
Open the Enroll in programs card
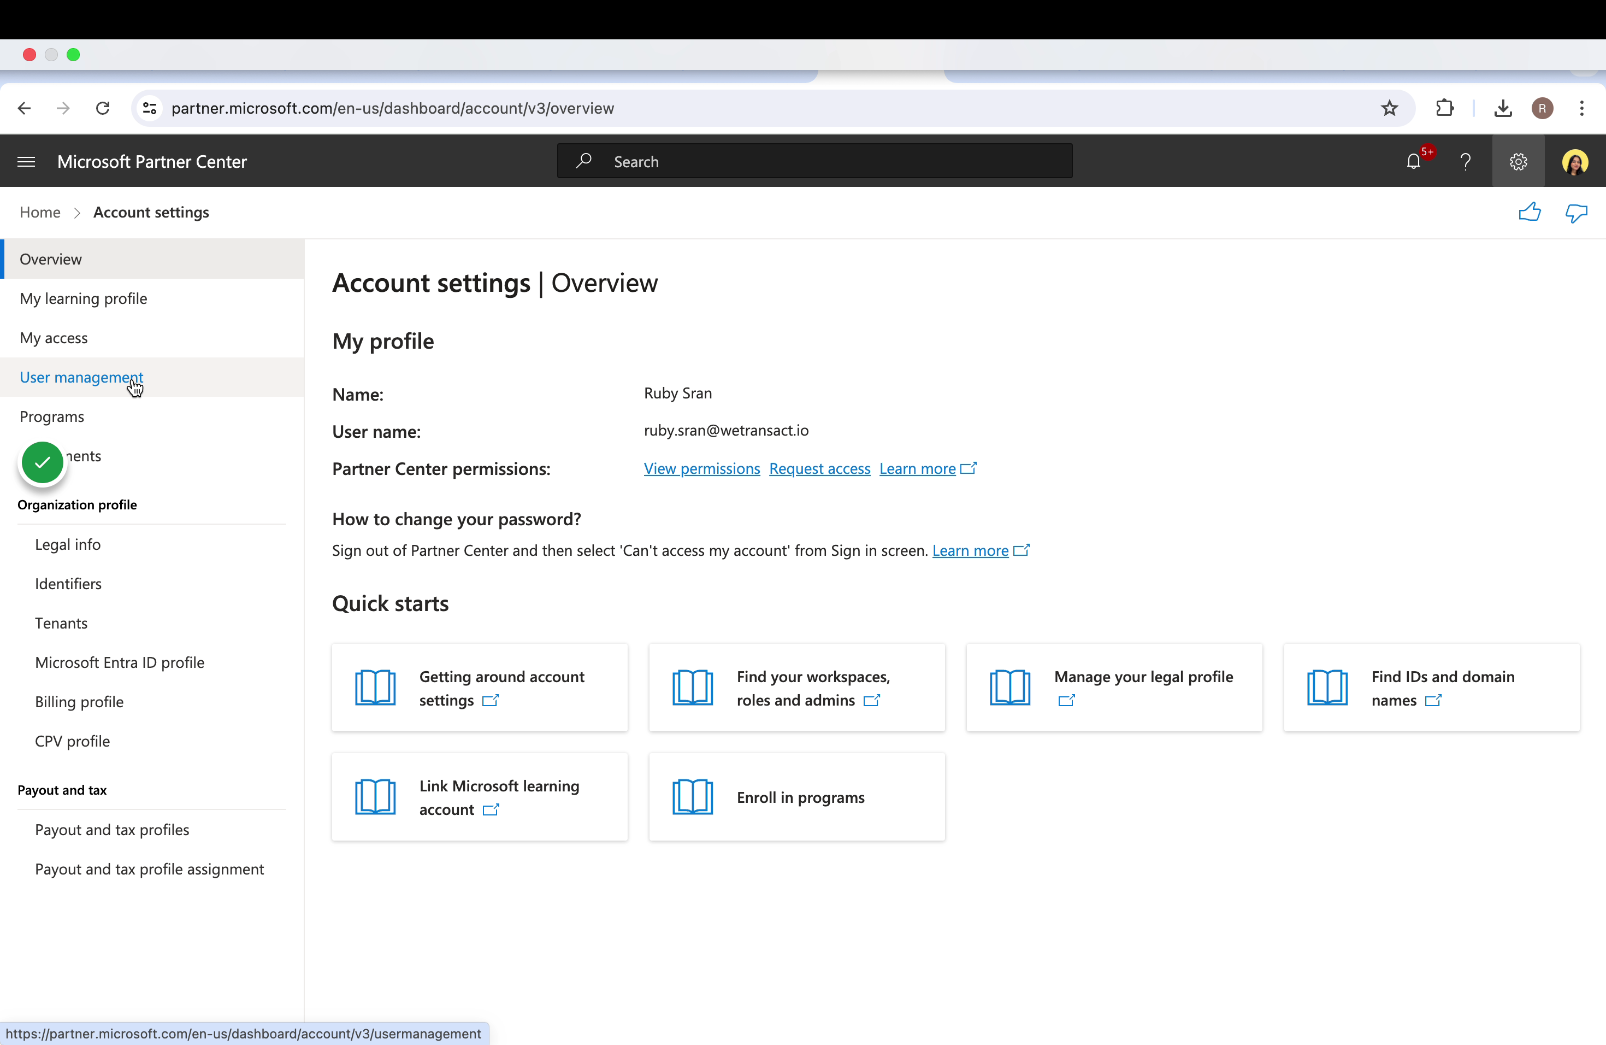[x=797, y=796]
